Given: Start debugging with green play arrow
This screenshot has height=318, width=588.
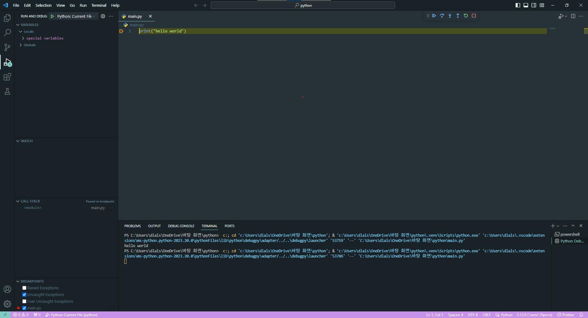Looking at the screenshot, I should point(52,16).
